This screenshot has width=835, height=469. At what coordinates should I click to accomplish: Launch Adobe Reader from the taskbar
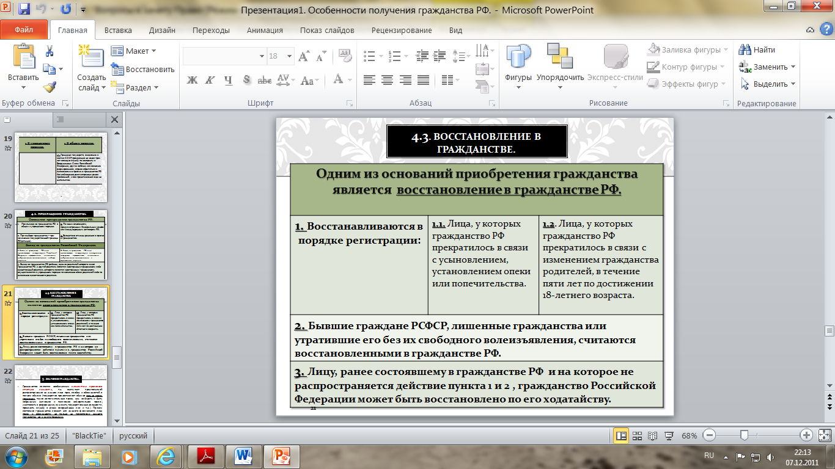click(x=205, y=456)
